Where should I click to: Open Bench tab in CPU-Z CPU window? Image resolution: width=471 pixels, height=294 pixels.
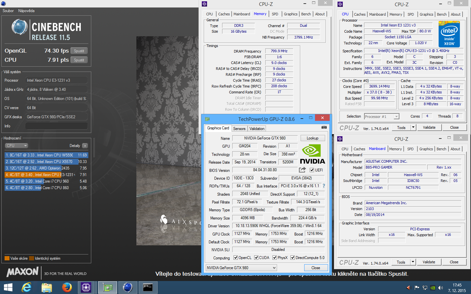click(x=442, y=14)
